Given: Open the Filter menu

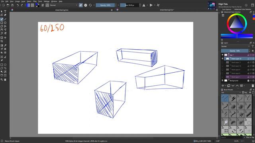Looking at the screenshot, I should (35, 1).
